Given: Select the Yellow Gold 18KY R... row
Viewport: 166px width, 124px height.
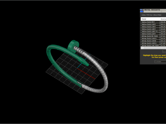Looking at the screenshot, I should [153, 31].
